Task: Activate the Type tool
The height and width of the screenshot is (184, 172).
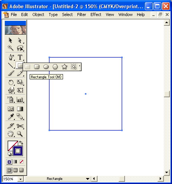Action: 20,57
